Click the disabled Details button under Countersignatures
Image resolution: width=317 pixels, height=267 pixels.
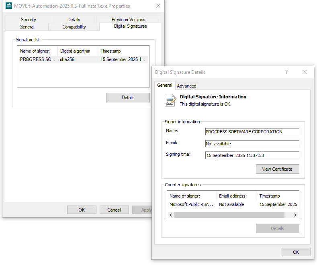coord(277,228)
